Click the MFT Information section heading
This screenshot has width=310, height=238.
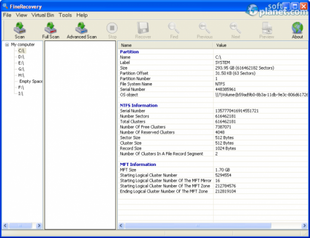138,165
